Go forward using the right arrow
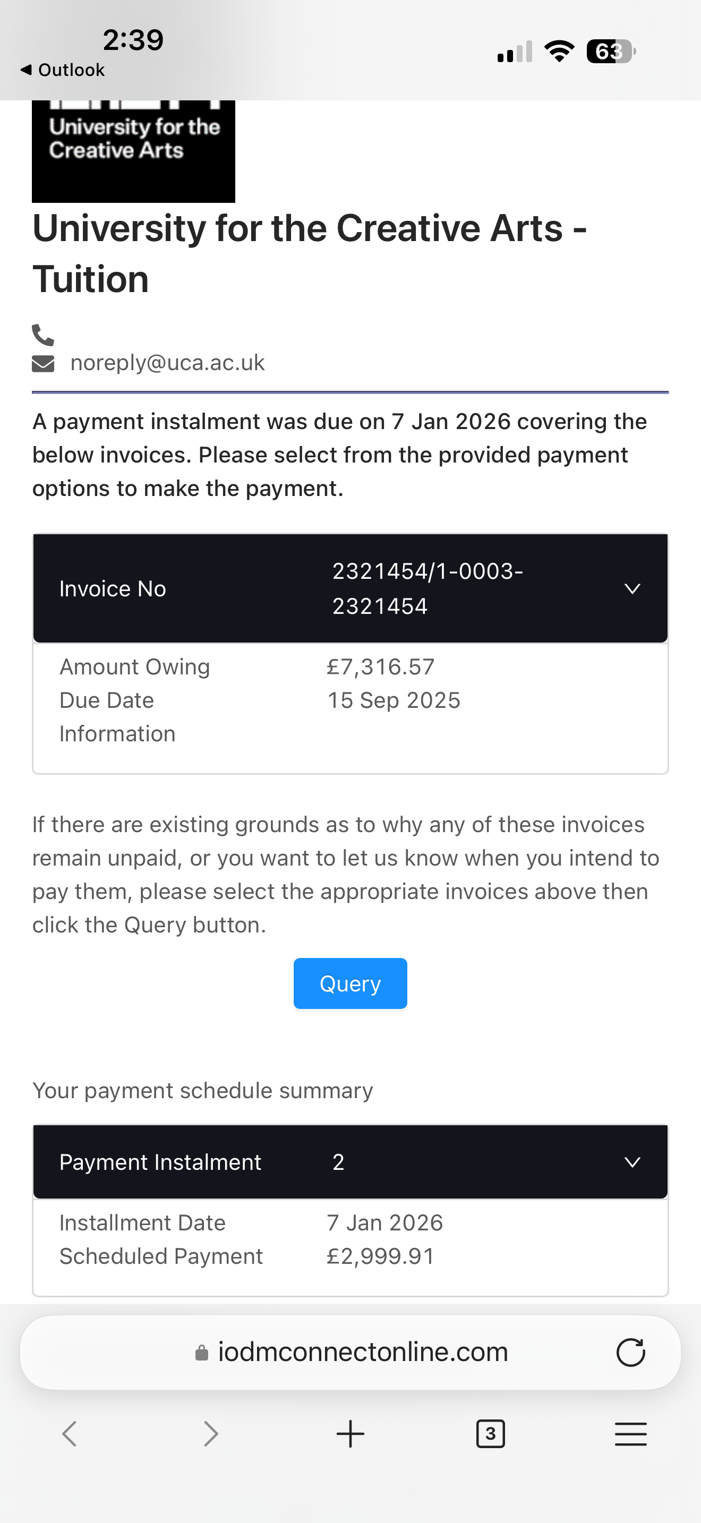This screenshot has width=701, height=1523. coord(210,1434)
